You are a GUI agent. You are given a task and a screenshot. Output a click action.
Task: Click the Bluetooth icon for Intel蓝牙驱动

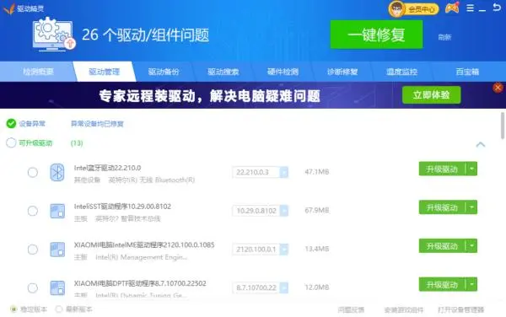[57, 172]
